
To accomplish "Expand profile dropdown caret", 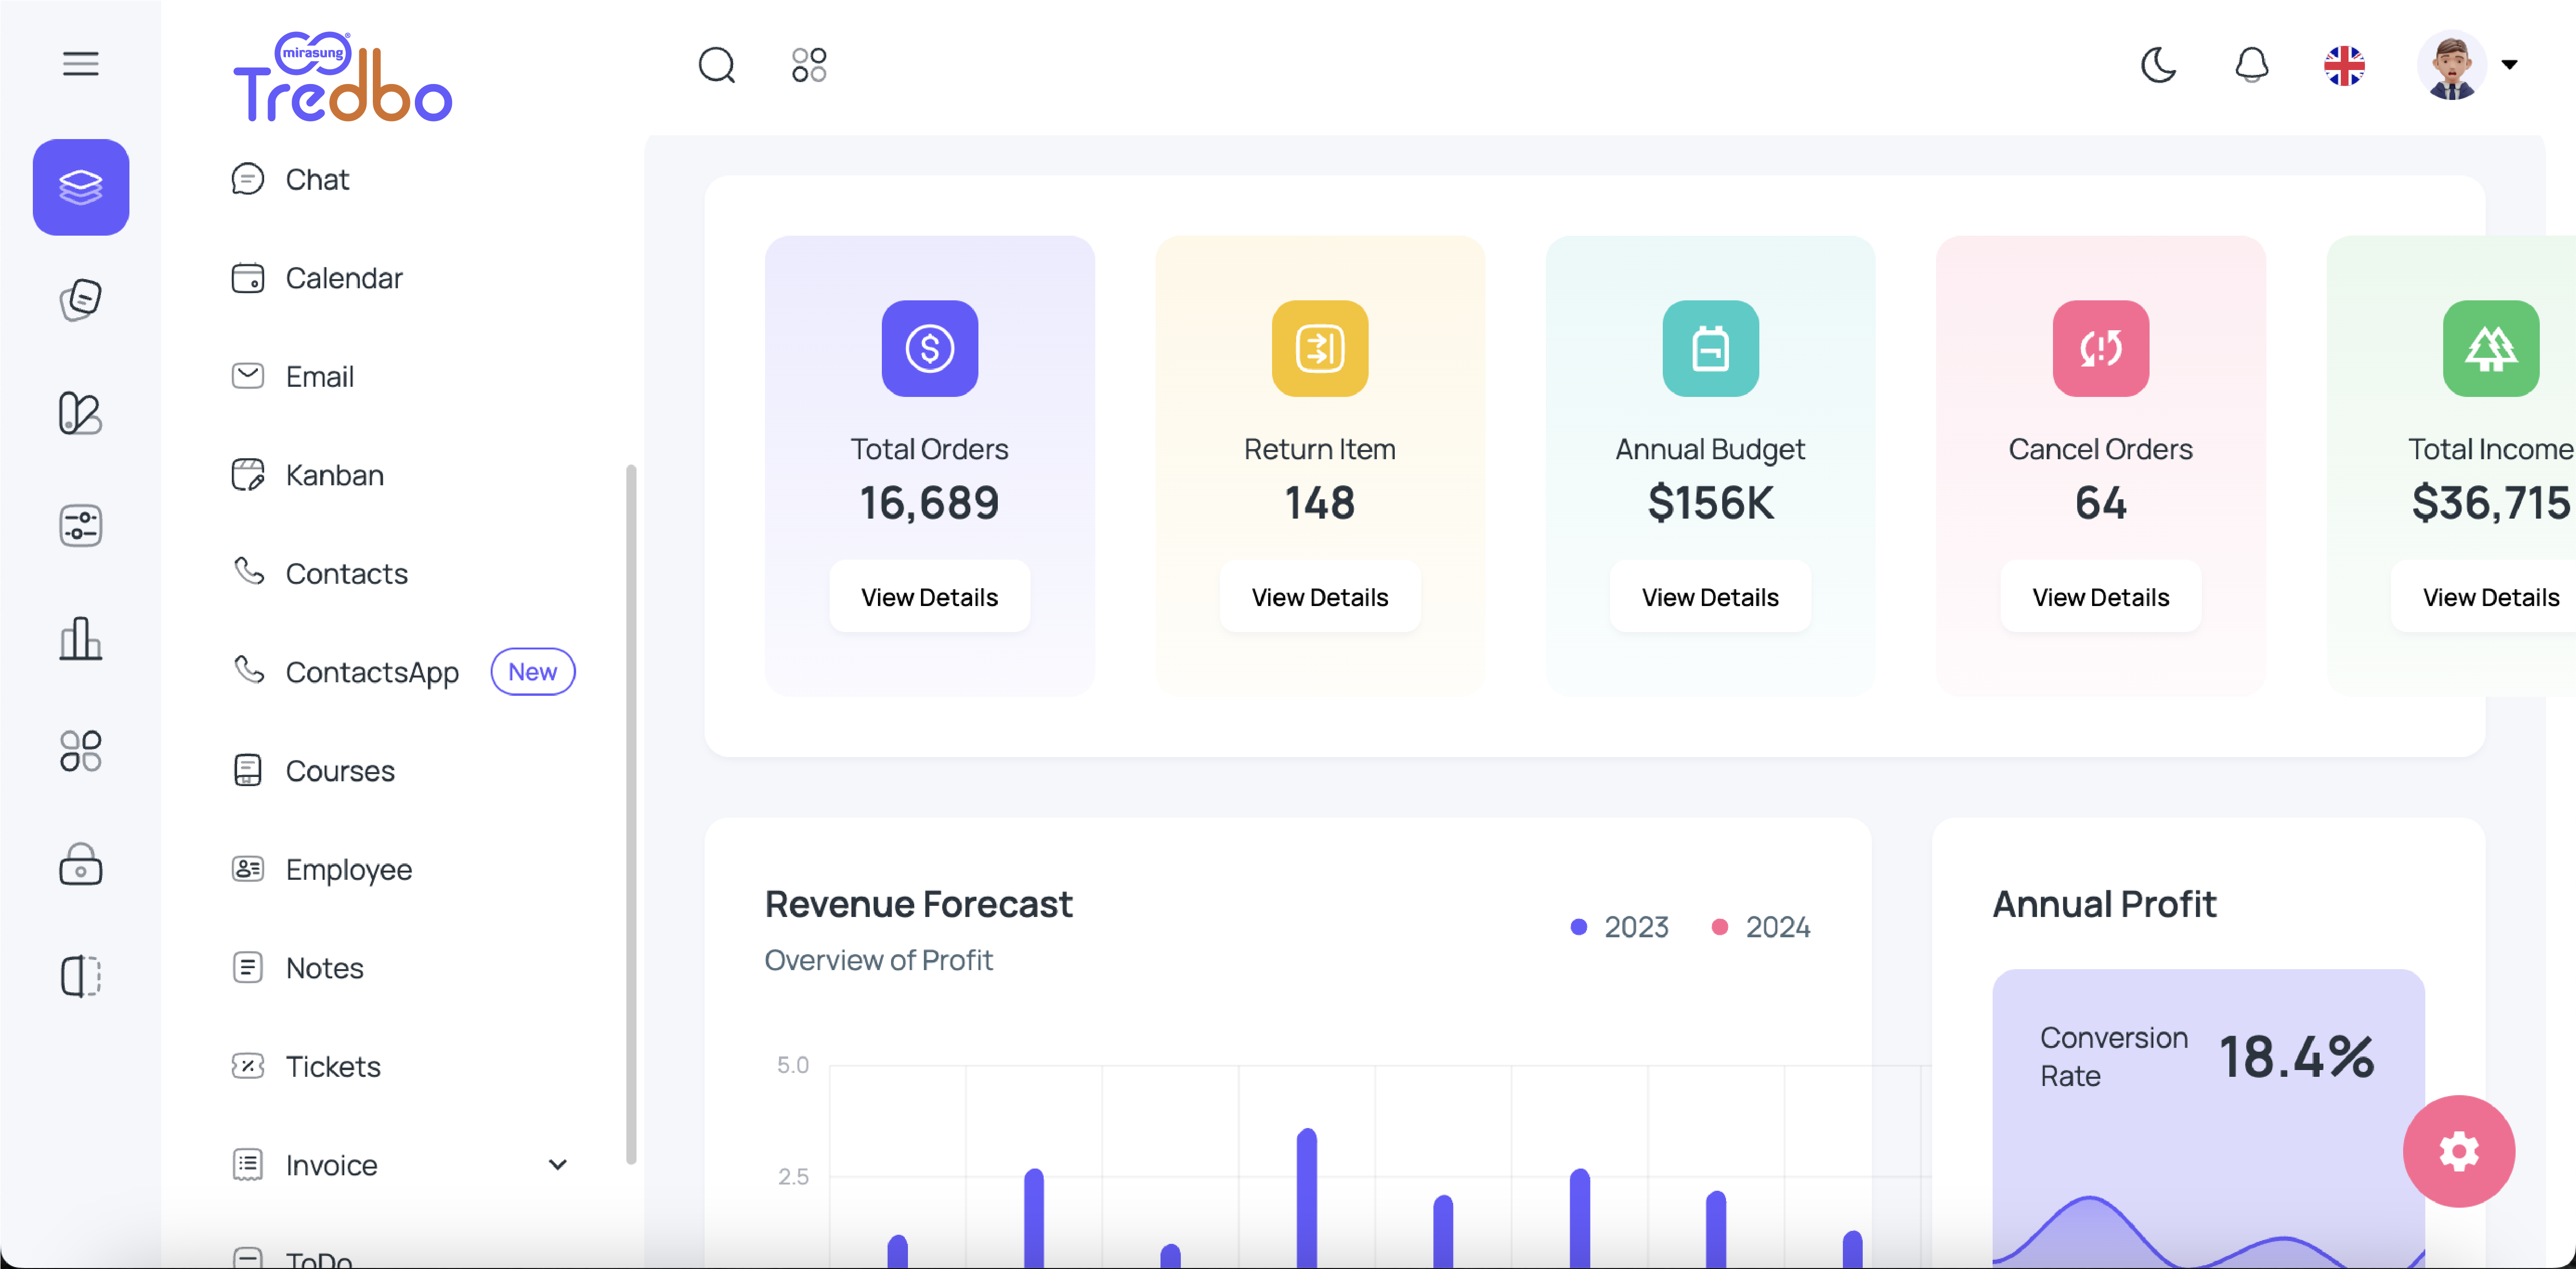I will pos(2509,65).
